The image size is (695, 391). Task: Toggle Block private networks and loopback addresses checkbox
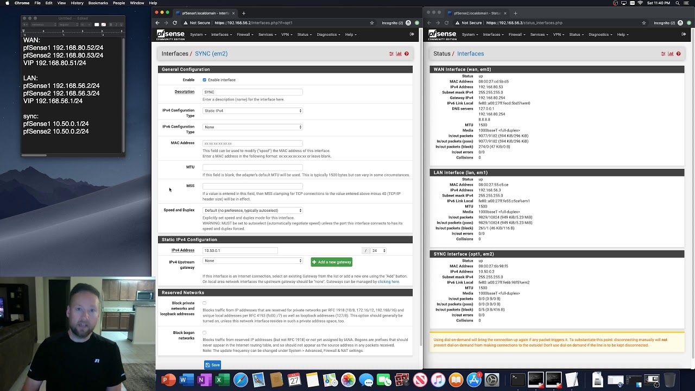pos(204,303)
